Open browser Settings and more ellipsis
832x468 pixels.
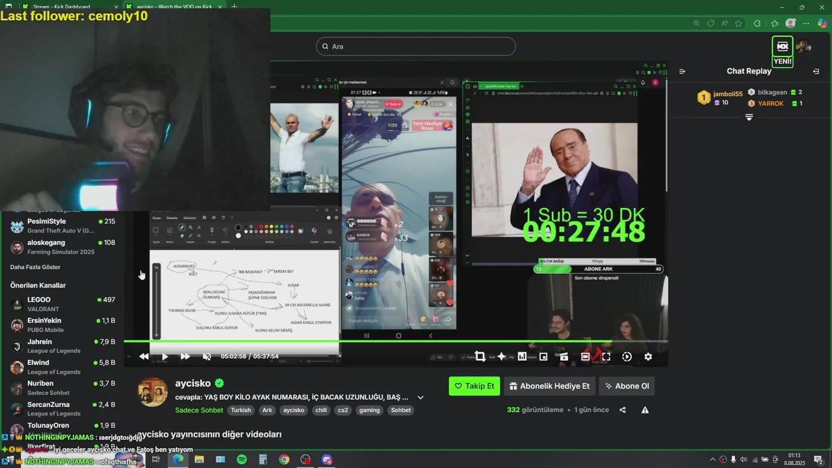(807, 23)
